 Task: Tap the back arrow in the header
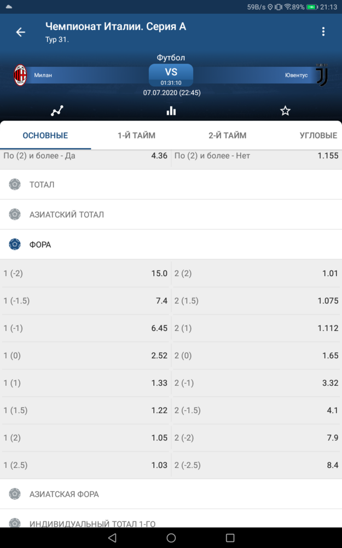21,32
